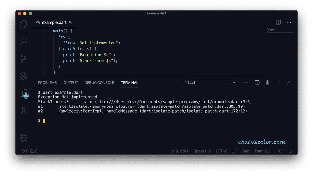Viewport: 313px width, 175px height.
Task: Open Extensions view with clock badge
Action: tap(24, 94)
